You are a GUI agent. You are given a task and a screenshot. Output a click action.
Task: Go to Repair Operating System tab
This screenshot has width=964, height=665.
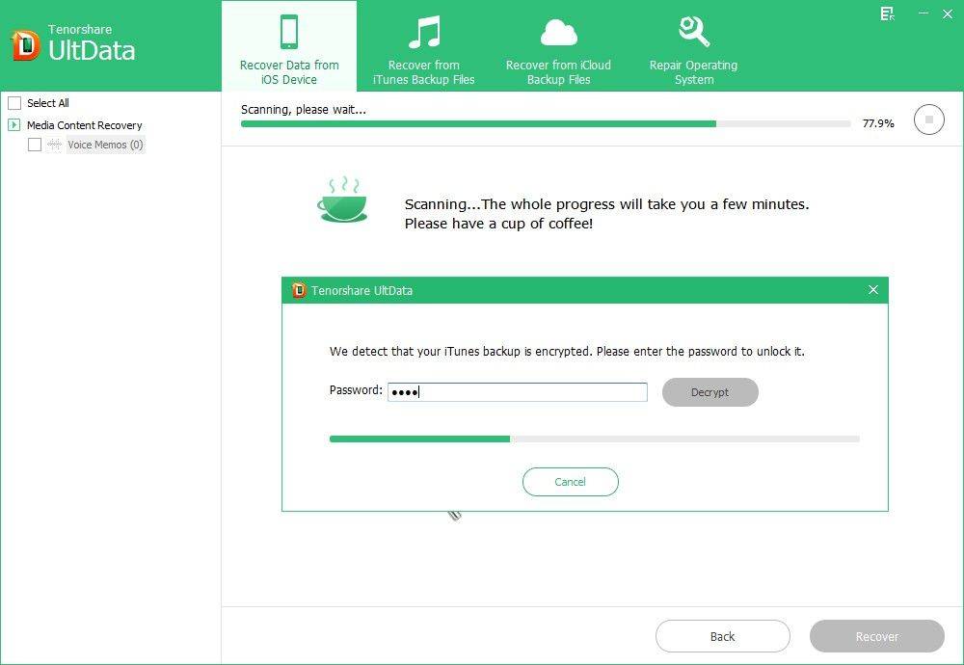point(693,46)
